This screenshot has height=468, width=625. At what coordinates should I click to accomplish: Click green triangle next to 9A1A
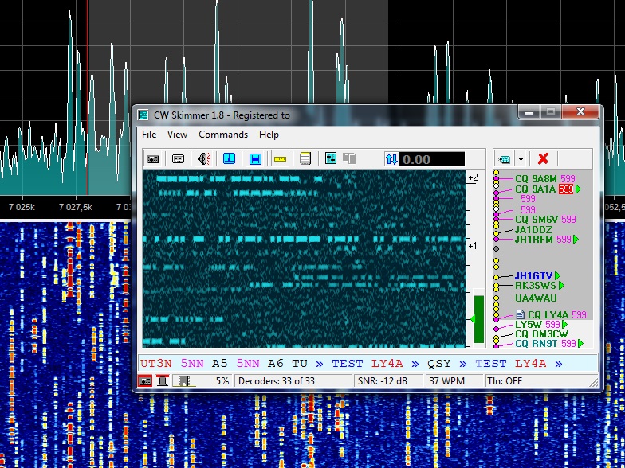point(579,189)
